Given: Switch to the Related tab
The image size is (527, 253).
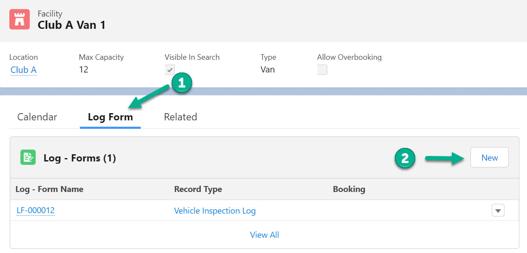Looking at the screenshot, I should point(180,117).
